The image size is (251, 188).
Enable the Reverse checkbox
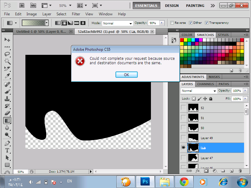172,23
